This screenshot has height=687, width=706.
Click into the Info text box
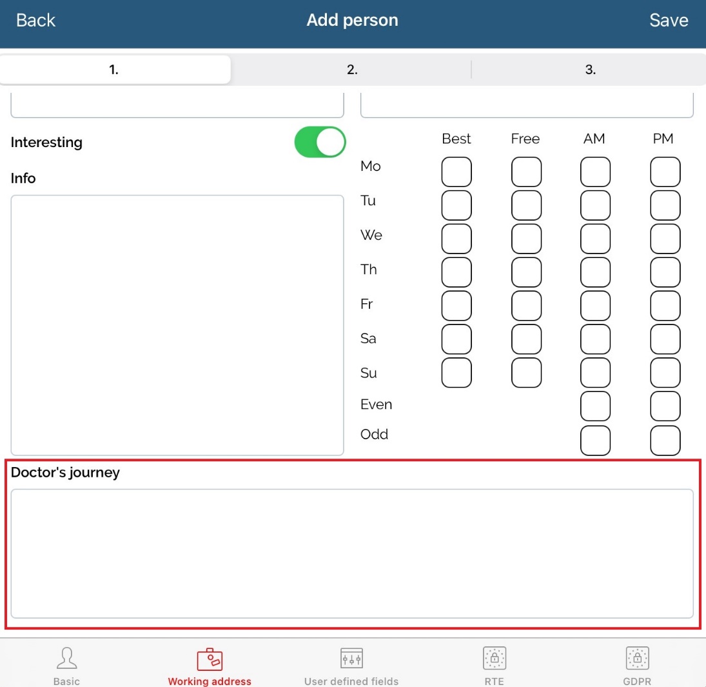click(x=177, y=325)
